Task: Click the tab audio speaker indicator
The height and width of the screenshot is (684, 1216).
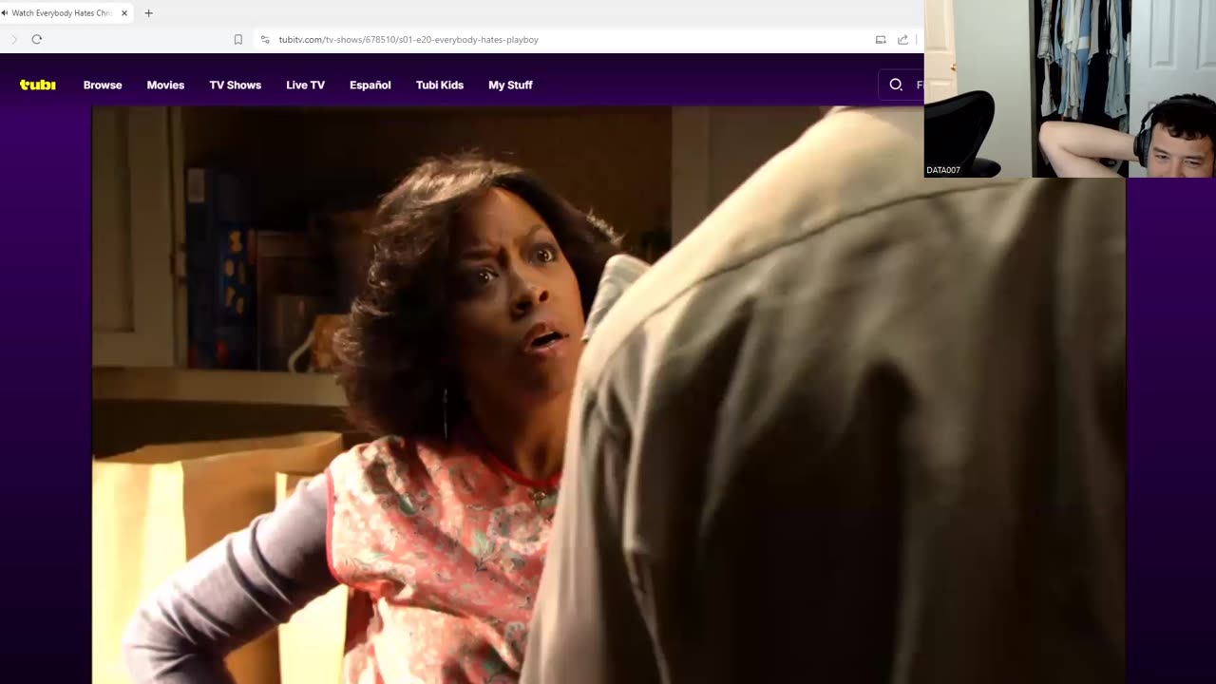Action: pyautogui.click(x=5, y=13)
